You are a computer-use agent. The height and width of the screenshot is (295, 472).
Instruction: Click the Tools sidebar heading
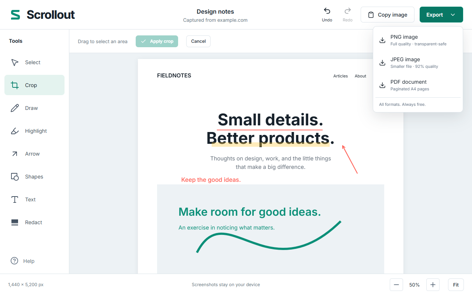15,41
